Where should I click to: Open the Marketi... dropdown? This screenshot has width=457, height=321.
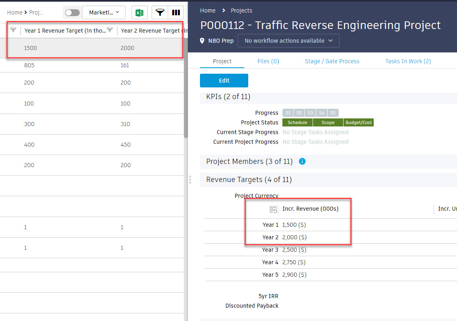coord(103,12)
